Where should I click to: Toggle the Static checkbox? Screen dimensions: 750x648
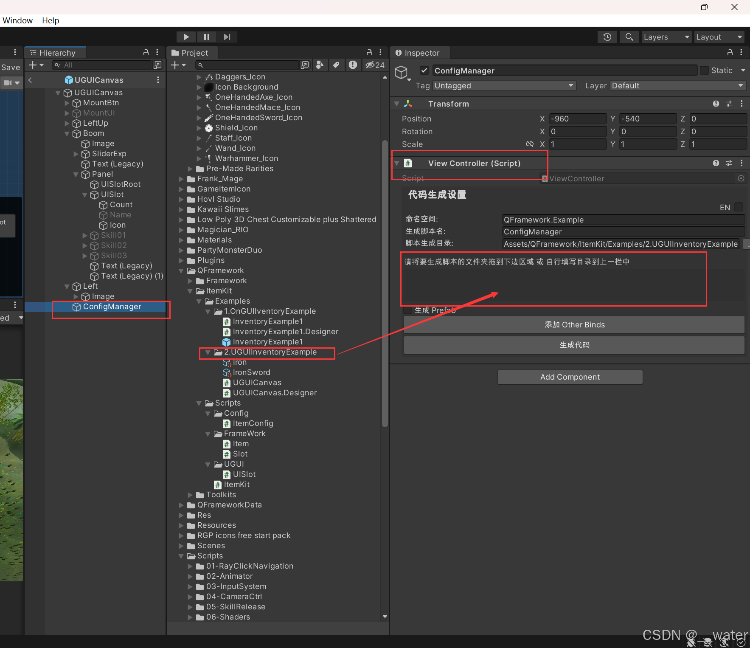[x=704, y=70]
